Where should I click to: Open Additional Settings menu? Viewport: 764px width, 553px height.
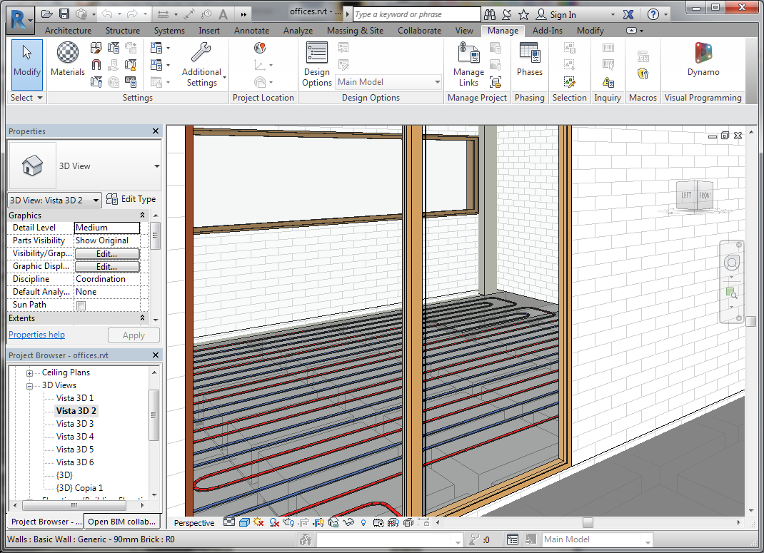202,64
